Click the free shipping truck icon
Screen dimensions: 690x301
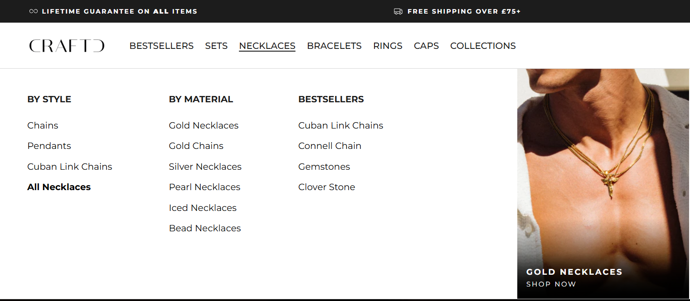(398, 11)
